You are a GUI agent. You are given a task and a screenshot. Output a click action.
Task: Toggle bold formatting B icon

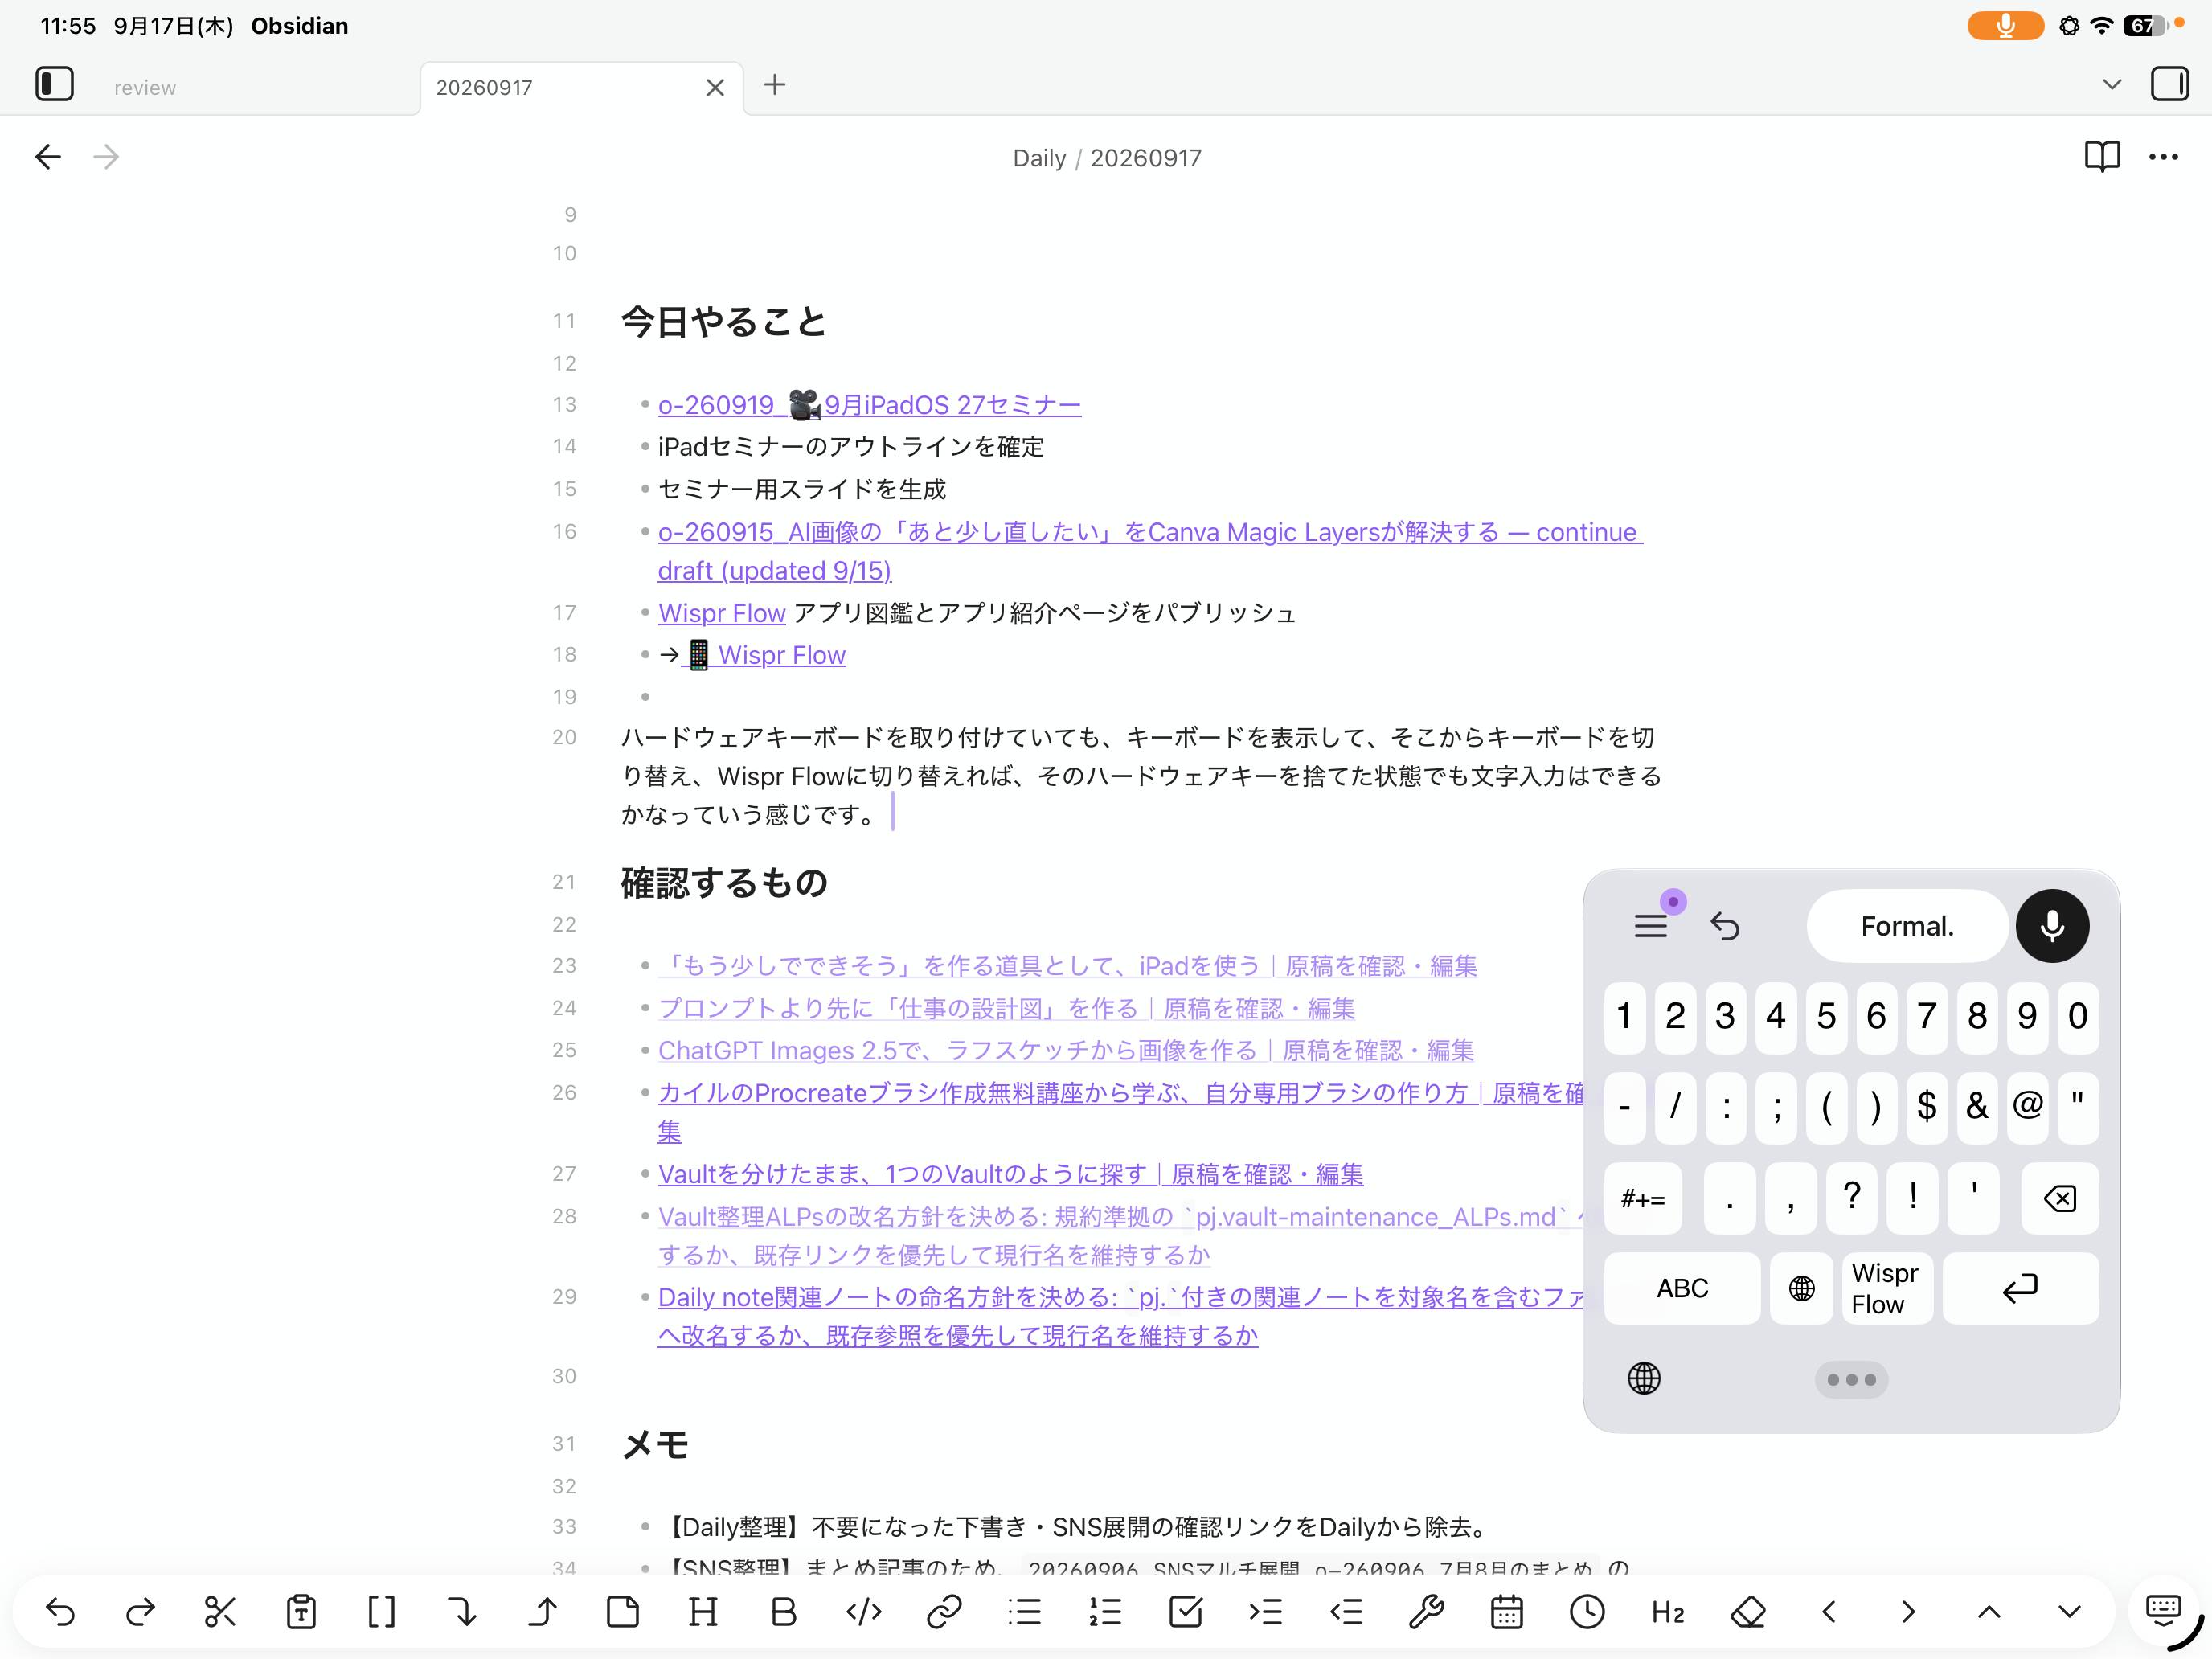click(783, 1612)
